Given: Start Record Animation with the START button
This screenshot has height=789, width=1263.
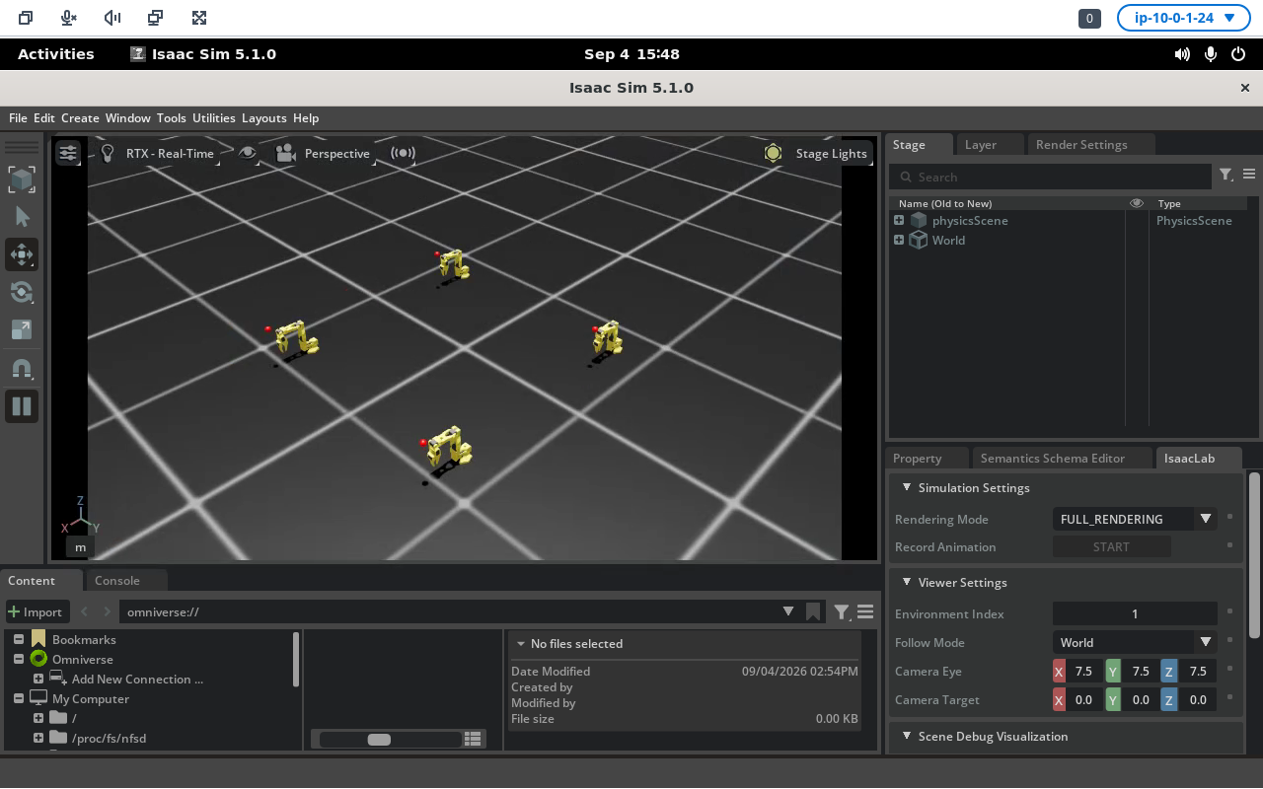Looking at the screenshot, I should (1111, 546).
